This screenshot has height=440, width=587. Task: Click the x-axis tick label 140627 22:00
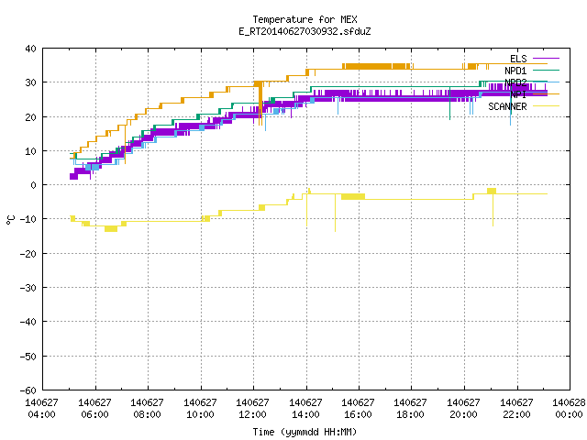516,409
